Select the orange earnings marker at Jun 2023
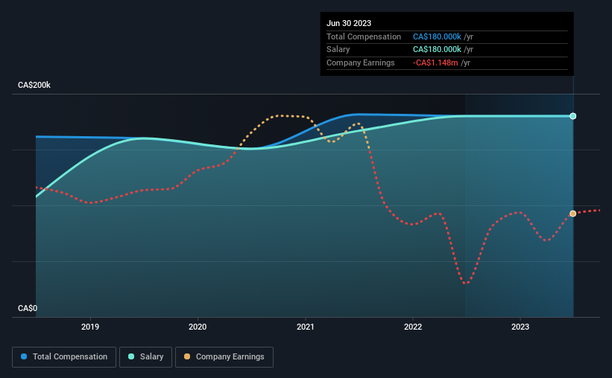Image resolution: width=612 pixels, height=378 pixels. click(x=573, y=214)
